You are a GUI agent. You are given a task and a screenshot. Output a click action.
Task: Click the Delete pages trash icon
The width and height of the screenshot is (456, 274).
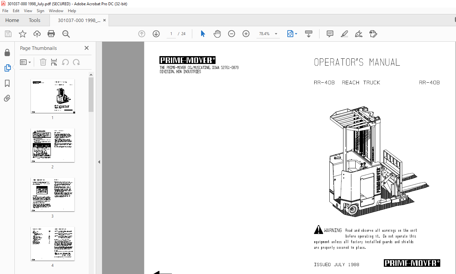point(43,62)
